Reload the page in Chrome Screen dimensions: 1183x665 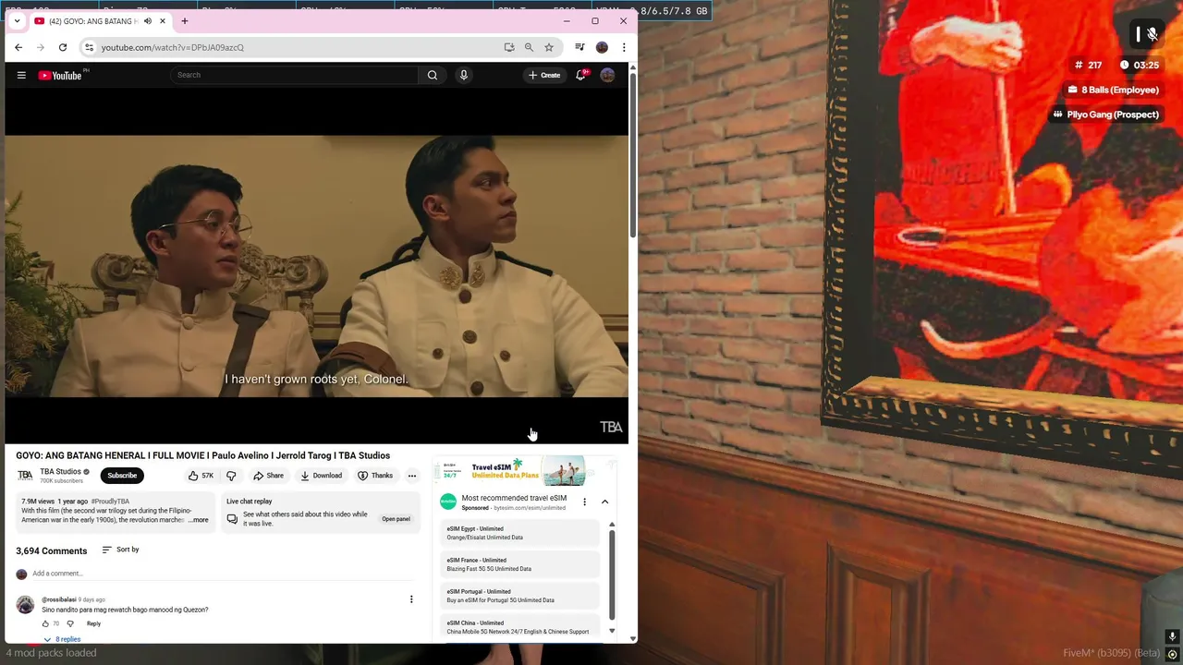coord(63,47)
